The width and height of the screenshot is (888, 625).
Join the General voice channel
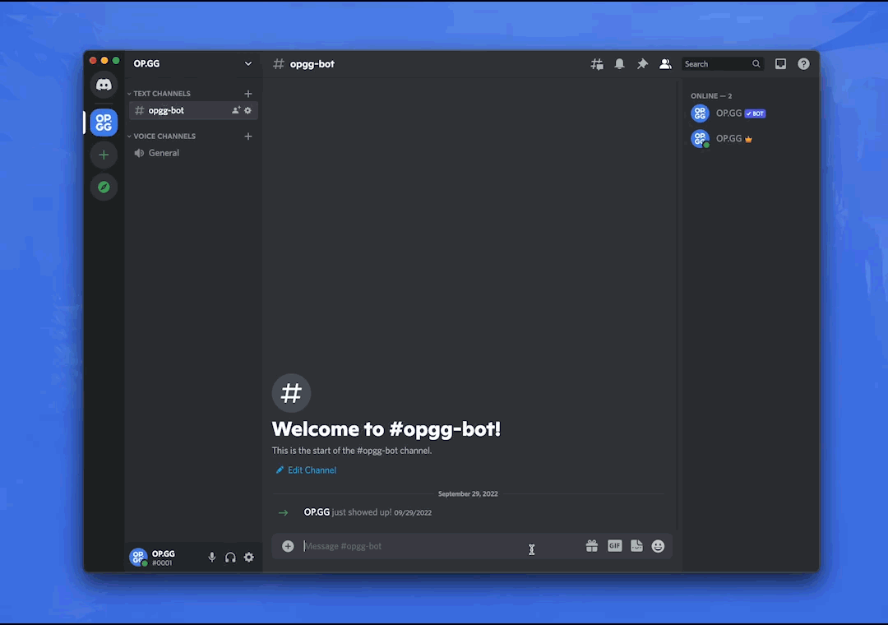(194, 153)
